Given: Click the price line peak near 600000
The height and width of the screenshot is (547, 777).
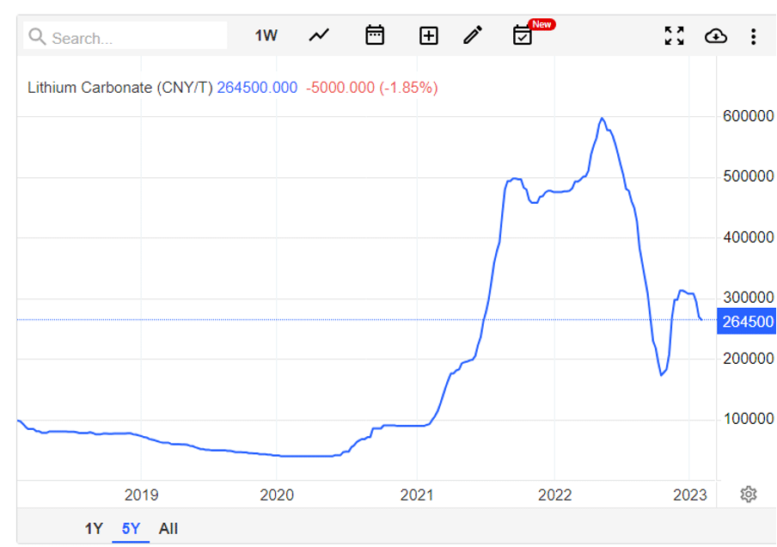Looking at the screenshot, I should click(602, 119).
